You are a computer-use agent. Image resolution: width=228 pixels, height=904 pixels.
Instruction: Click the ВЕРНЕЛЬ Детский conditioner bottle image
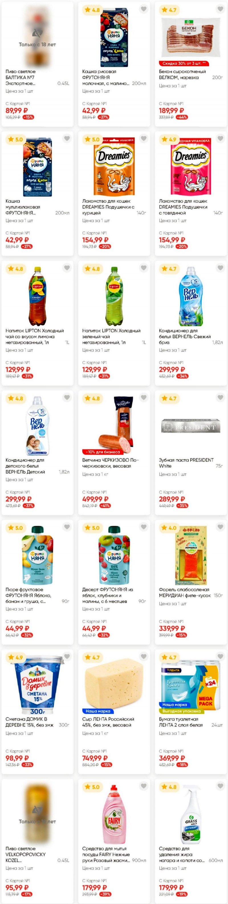37,426
